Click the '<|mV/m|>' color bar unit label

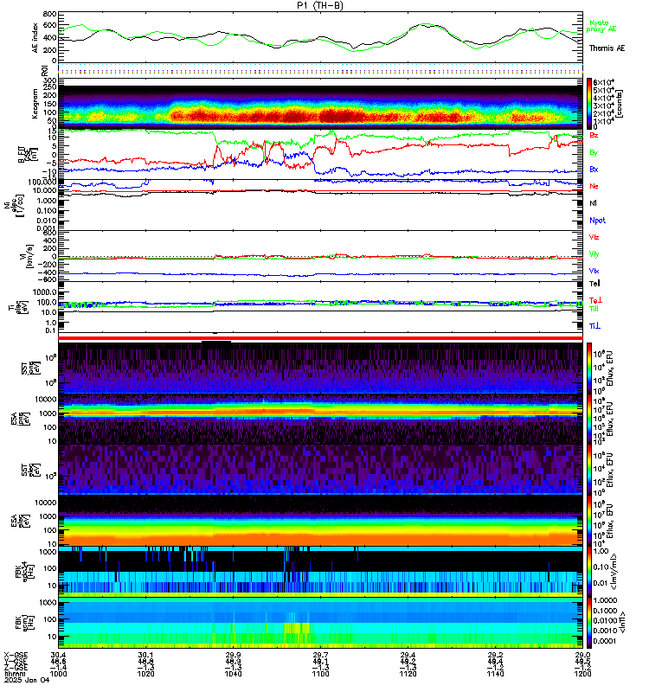[614, 572]
